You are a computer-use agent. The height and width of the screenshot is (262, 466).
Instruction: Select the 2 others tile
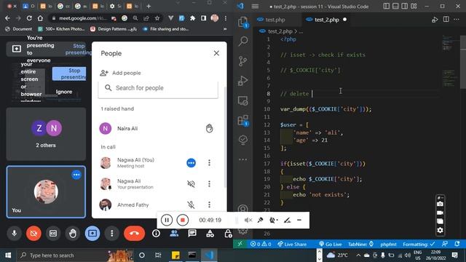point(46,134)
